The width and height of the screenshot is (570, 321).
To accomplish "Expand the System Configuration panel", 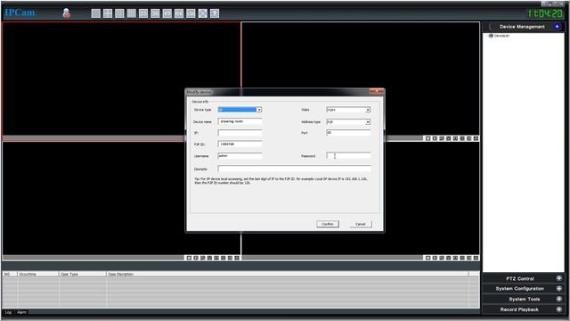I will click(x=559, y=288).
